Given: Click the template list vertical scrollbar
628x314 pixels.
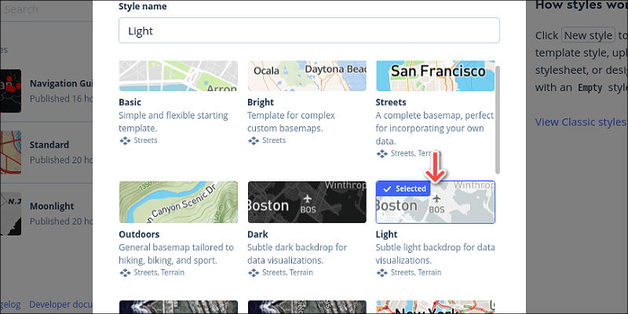Looking at the screenshot, I should pyautogui.click(x=498, y=120).
